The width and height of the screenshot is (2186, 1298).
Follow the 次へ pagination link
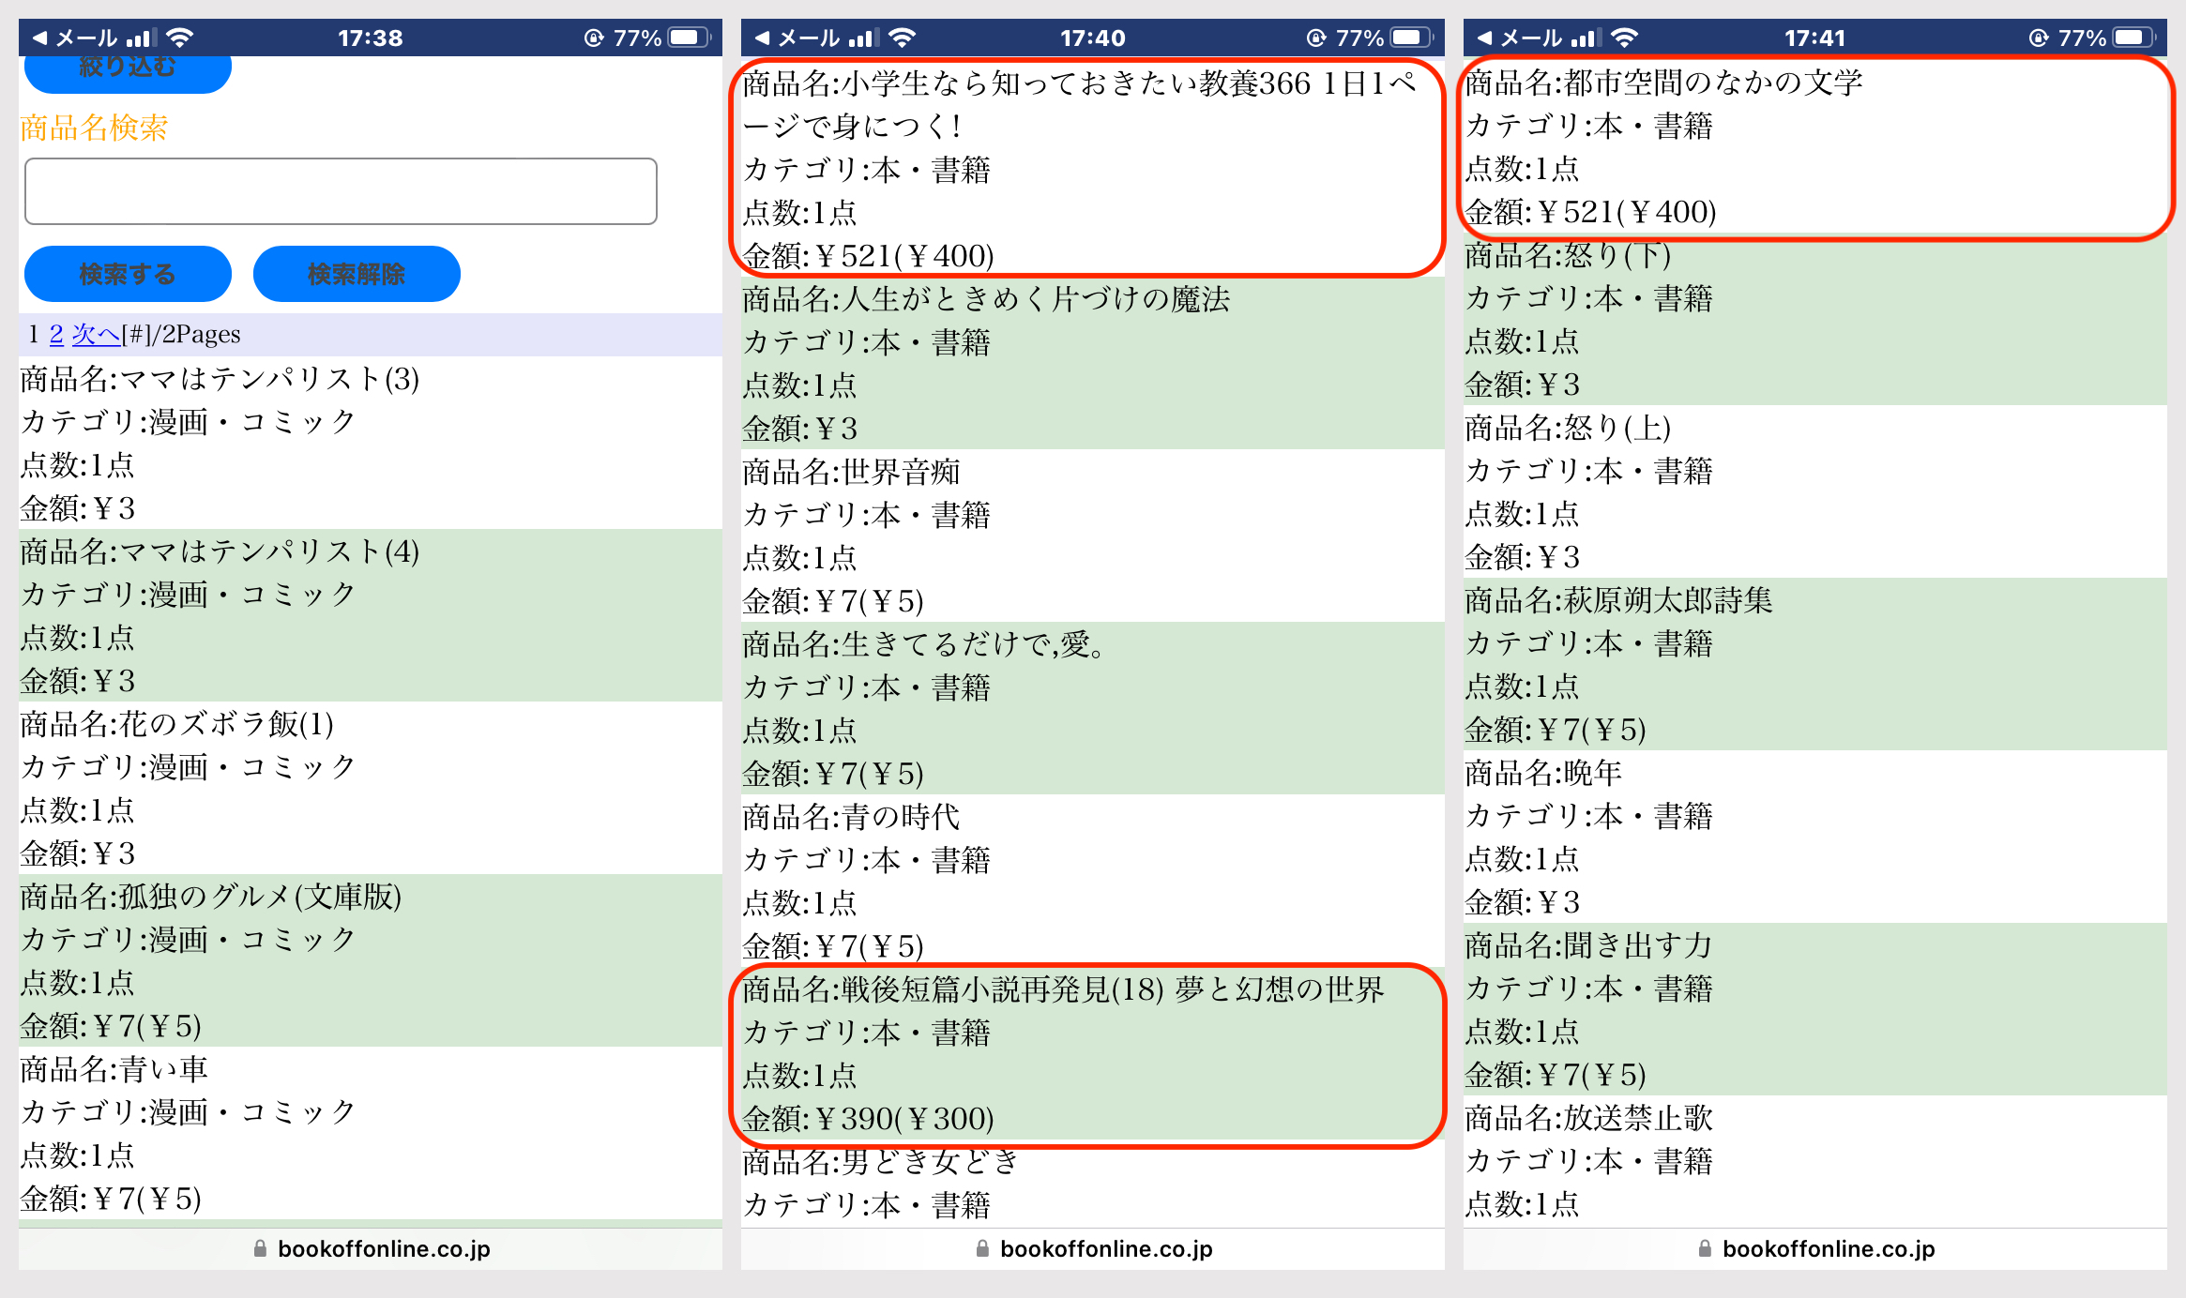click(97, 334)
